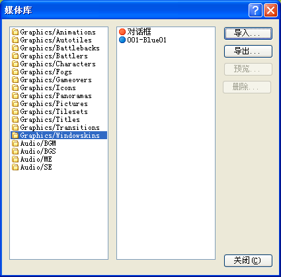The width and height of the screenshot is (281, 277).
Task: Select the Graphics/Transitions folder name
Action: coord(60,127)
